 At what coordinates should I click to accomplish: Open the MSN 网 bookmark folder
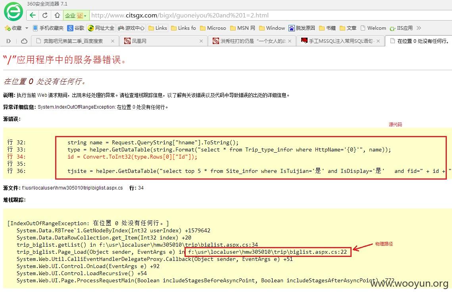243,28
